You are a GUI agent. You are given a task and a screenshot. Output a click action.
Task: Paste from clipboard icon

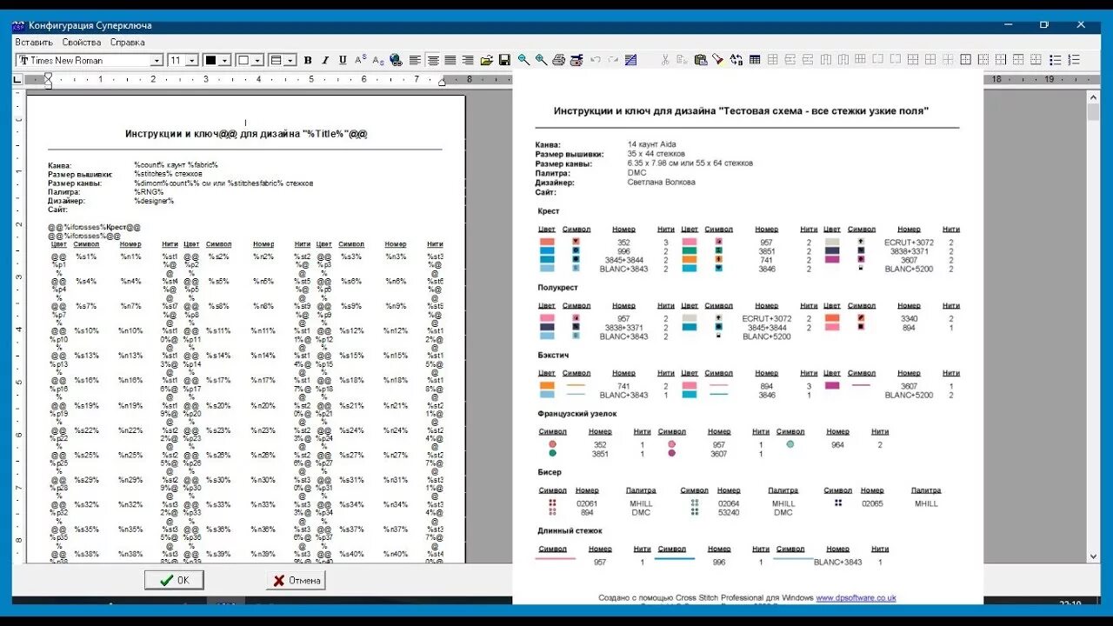(x=701, y=60)
